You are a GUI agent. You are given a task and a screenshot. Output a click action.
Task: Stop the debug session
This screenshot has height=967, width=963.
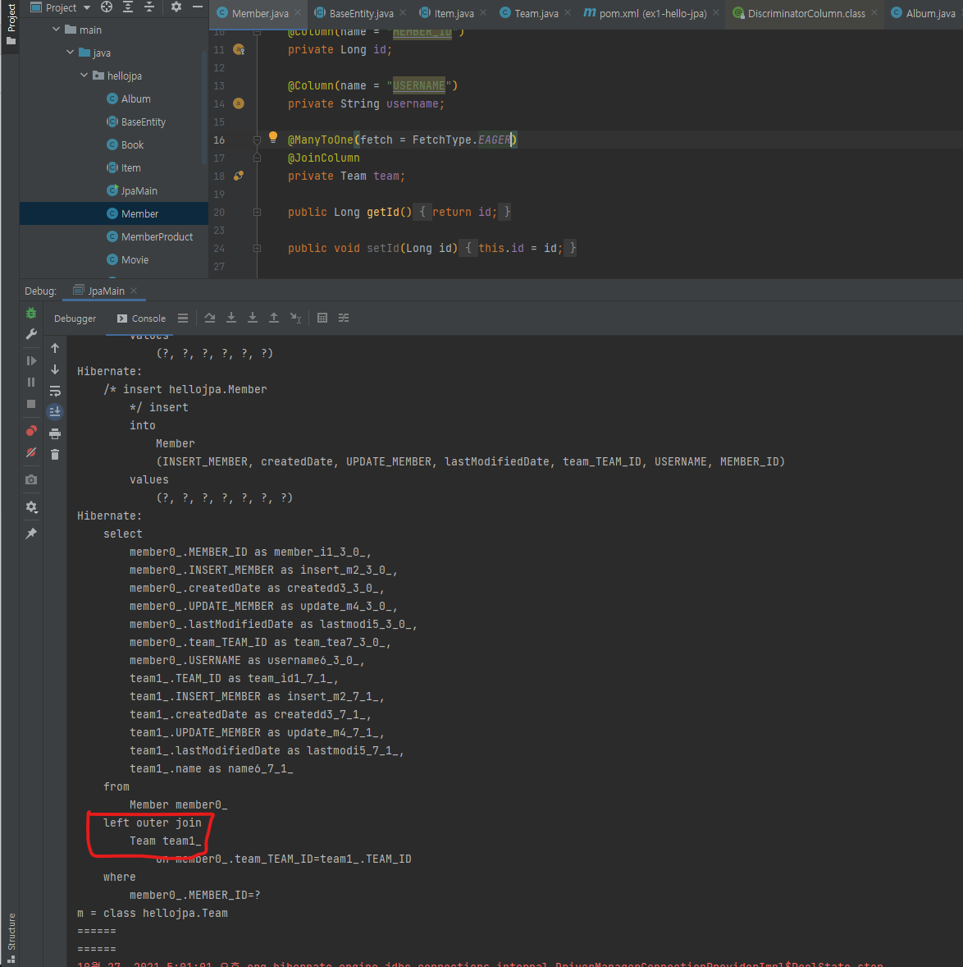(31, 404)
